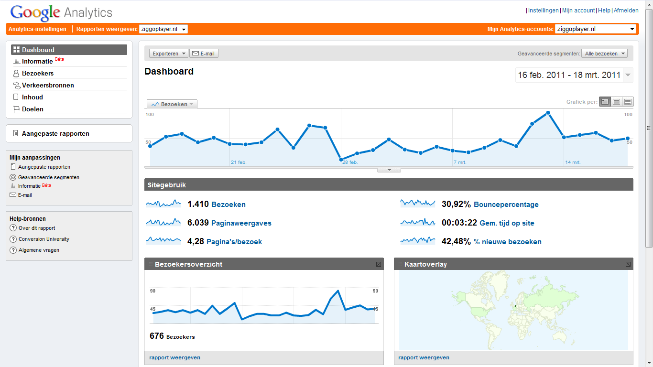The width and height of the screenshot is (653, 367).
Task: Click the peak data point on main graph
Action: pos(548,113)
